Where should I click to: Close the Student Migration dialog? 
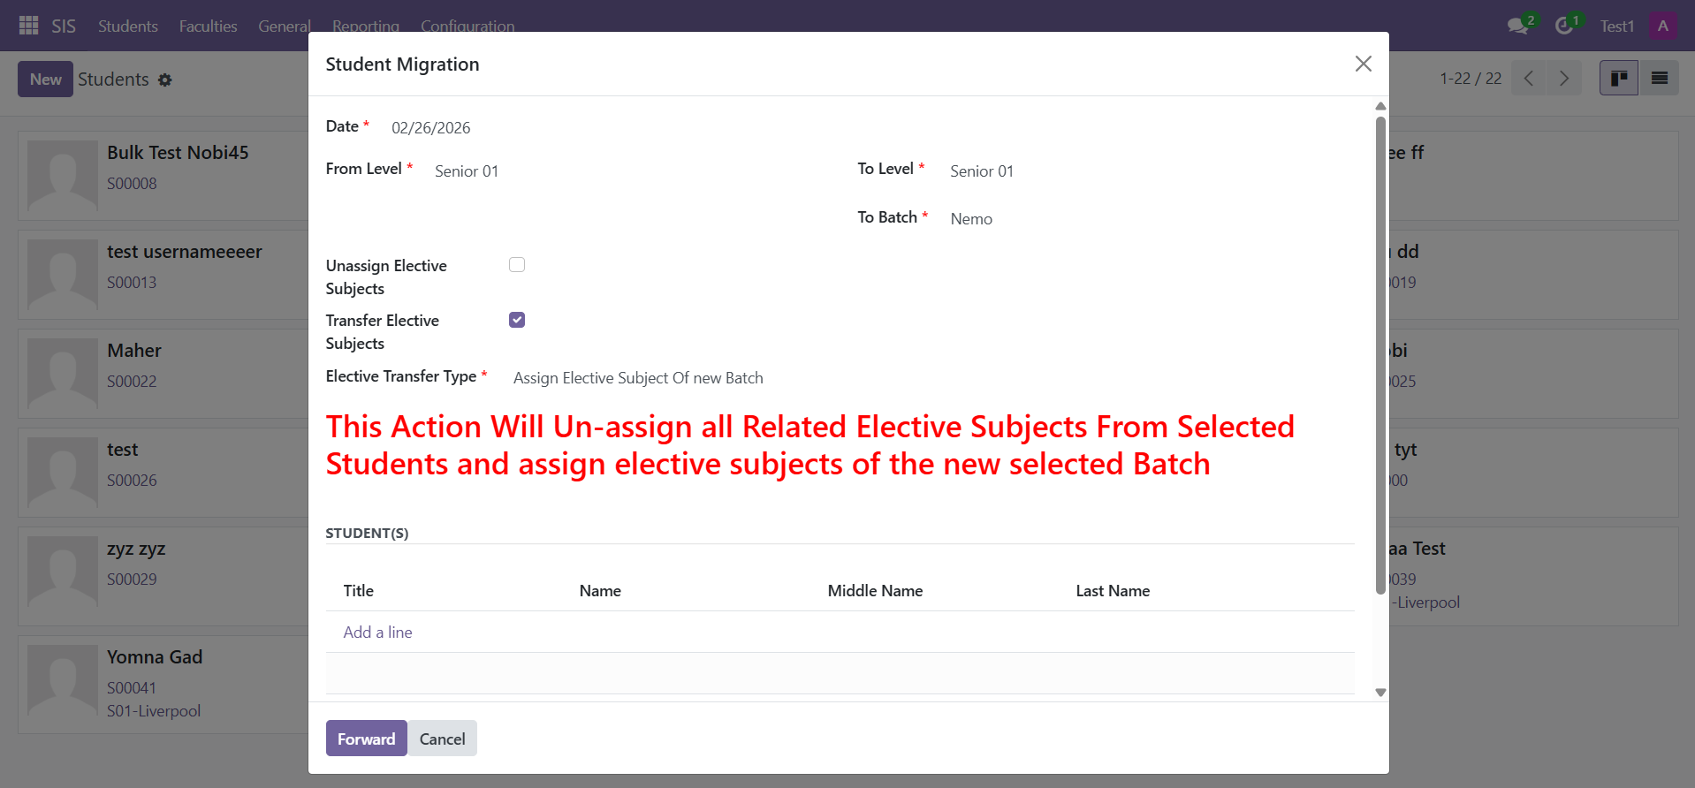tap(1363, 64)
